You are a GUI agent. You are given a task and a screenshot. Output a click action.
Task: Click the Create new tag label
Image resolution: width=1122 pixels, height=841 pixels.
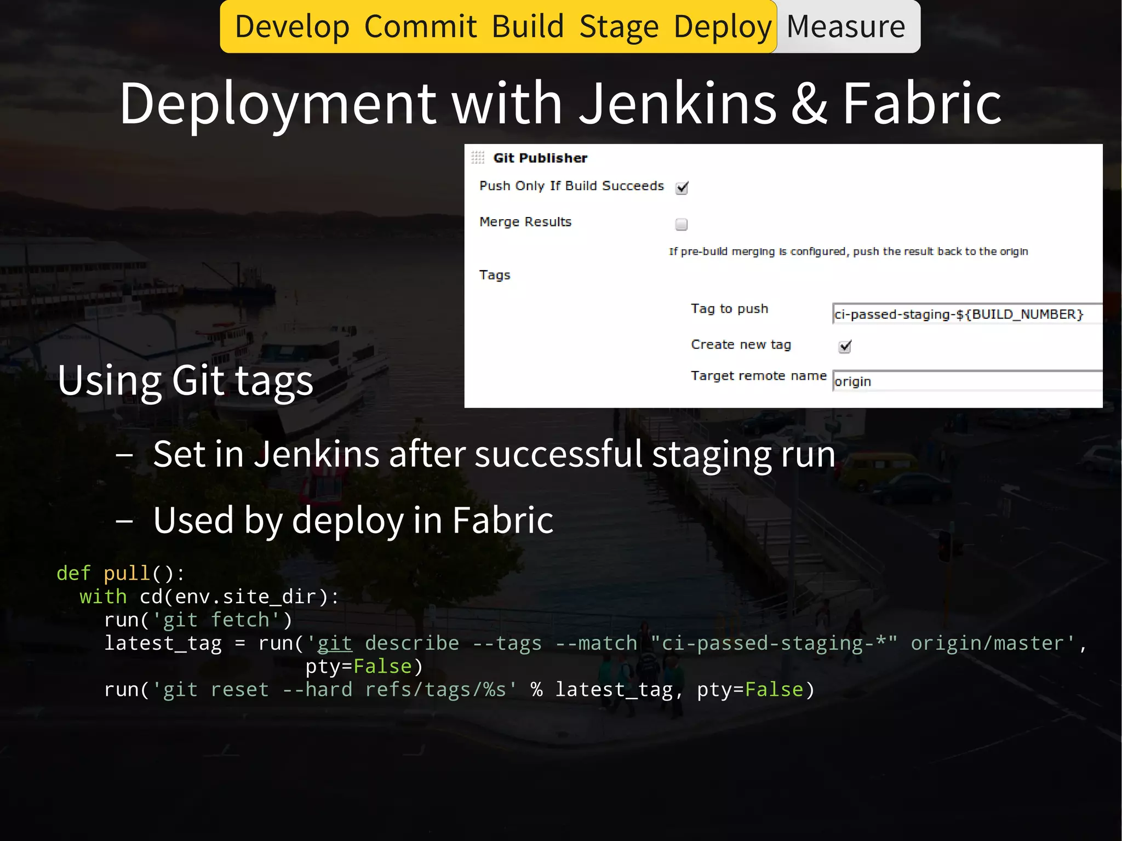(741, 345)
